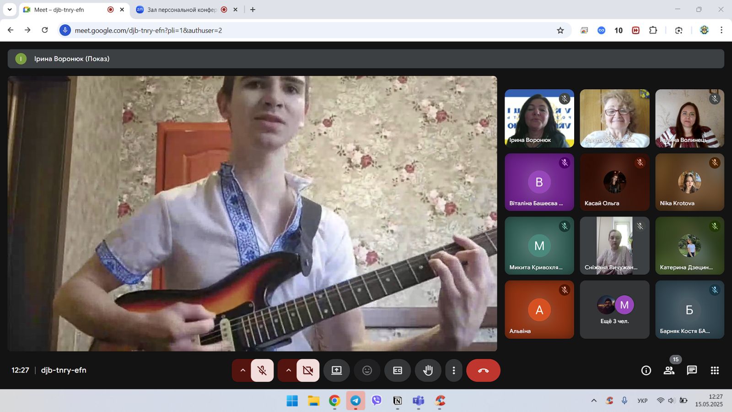Open the in-call chat panel
This screenshot has width=732, height=412.
(692, 370)
